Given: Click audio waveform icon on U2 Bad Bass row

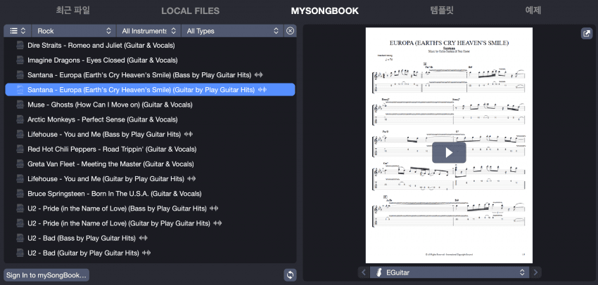Looking at the screenshot, I should click(x=144, y=238).
